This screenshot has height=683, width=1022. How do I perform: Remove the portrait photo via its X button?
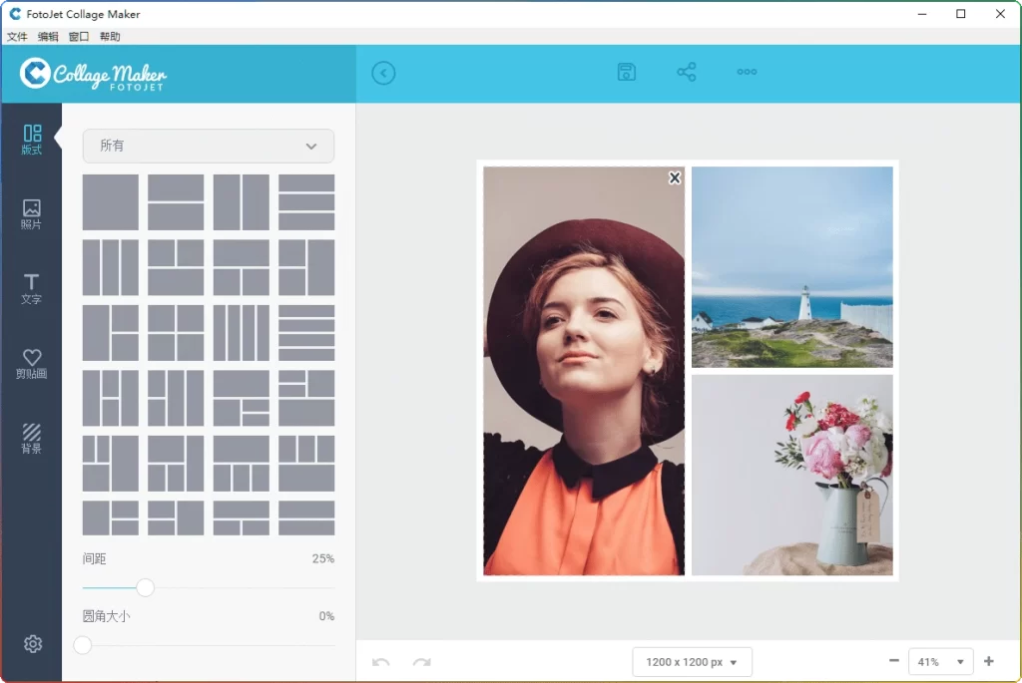point(674,177)
